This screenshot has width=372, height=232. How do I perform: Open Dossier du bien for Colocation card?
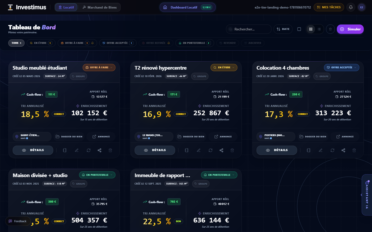point(313,137)
